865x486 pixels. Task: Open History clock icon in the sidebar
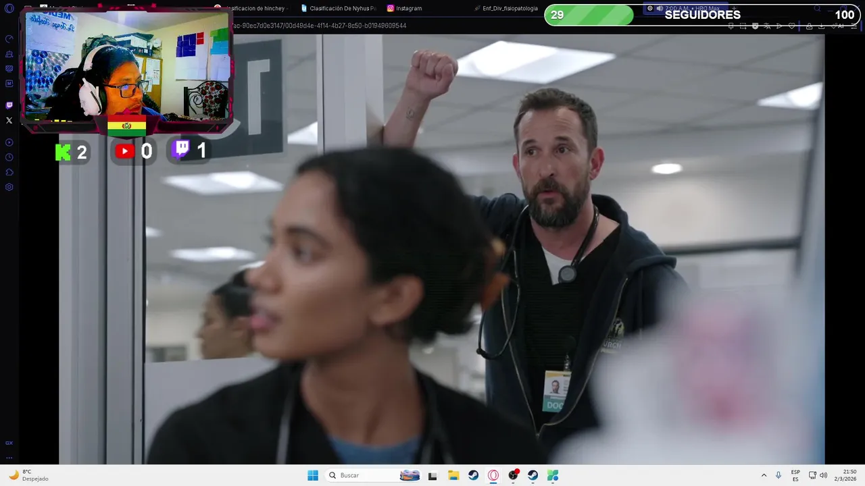(x=9, y=157)
